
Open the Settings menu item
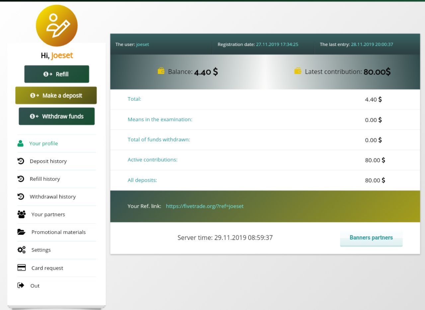click(41, 250)
